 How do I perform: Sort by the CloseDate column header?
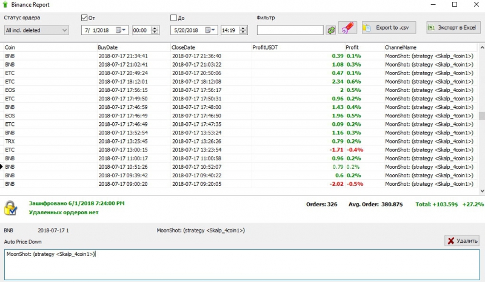211,47
